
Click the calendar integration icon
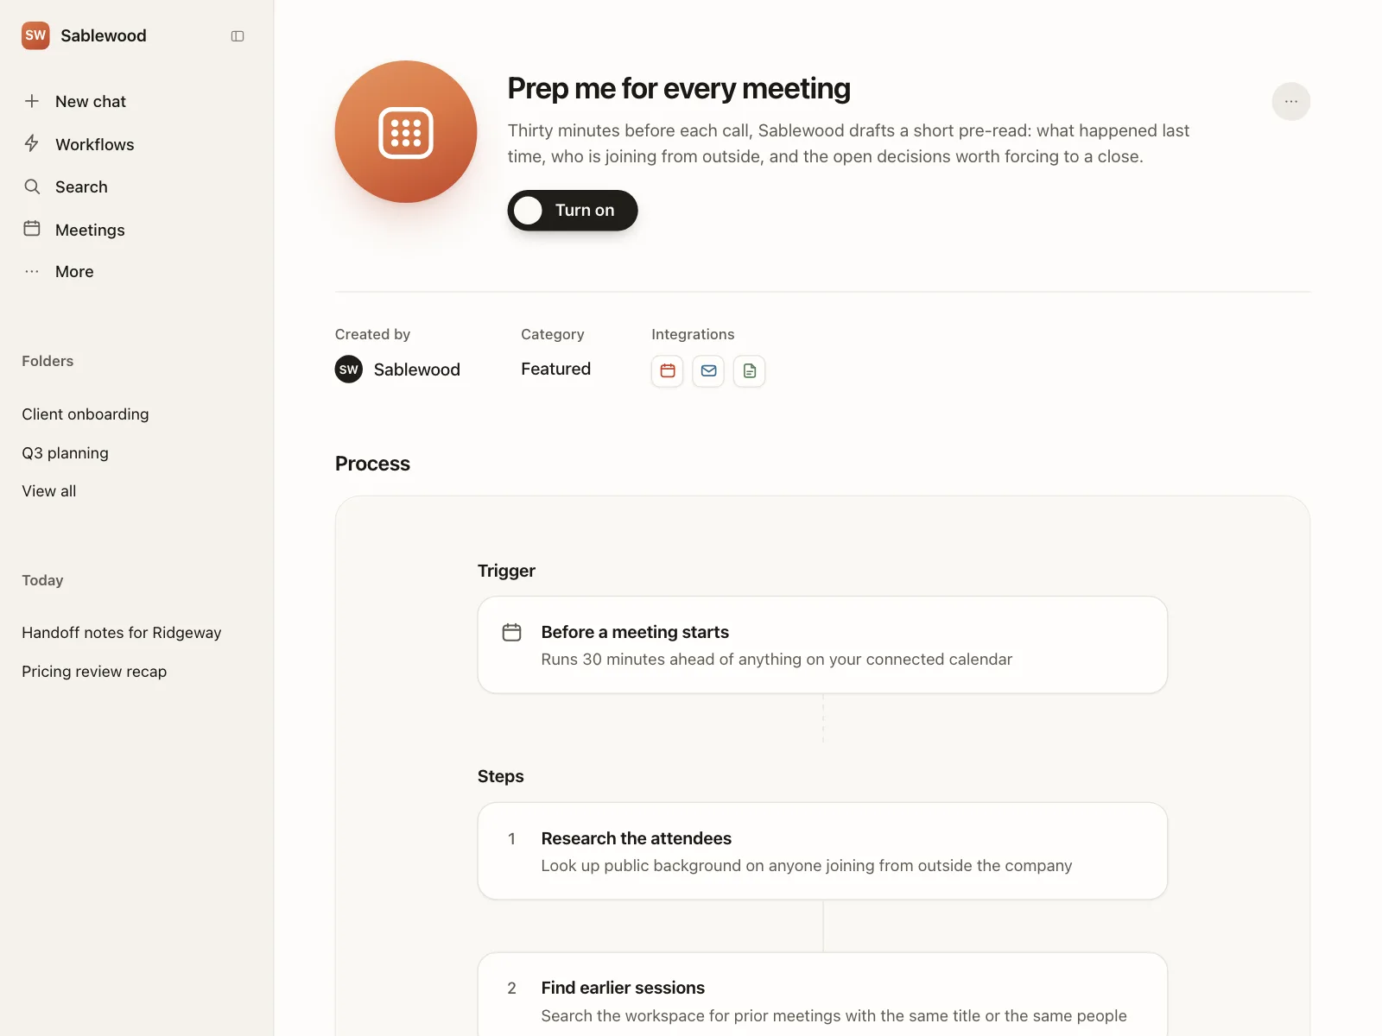click(x=668, y=371)
